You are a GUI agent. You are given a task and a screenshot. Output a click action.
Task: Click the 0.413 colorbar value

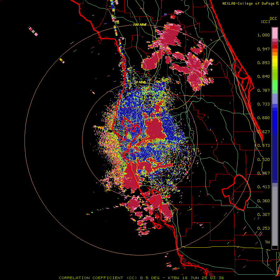[264, 187]
